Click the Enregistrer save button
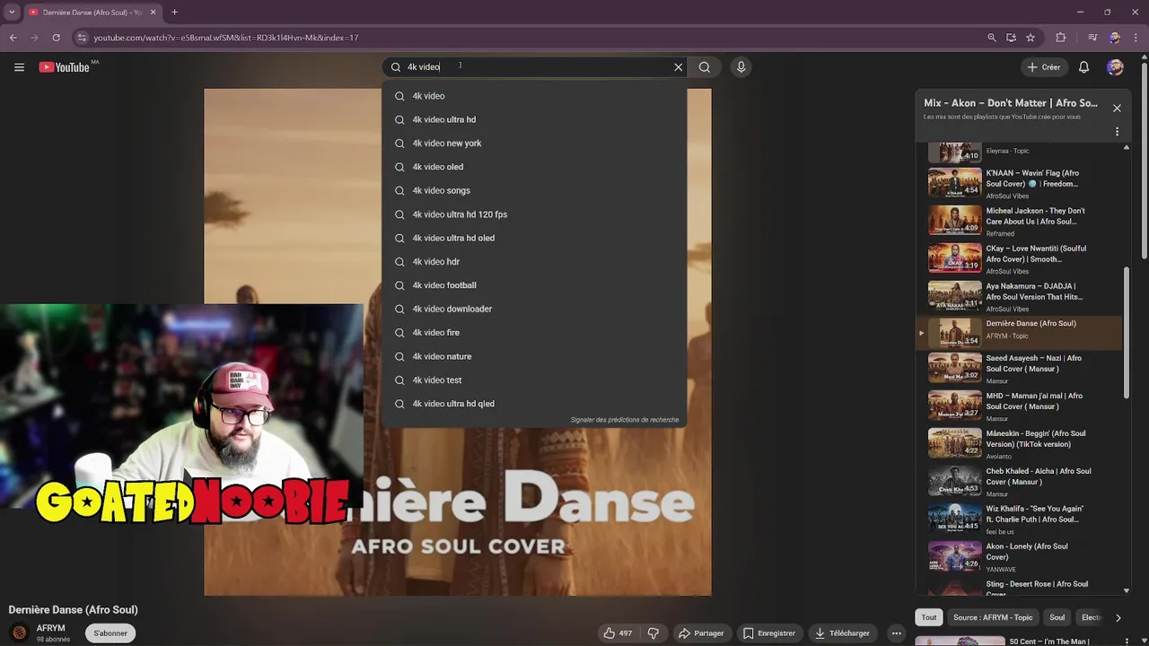Viewport: 1149px width, 646px height. coord(769,633)
